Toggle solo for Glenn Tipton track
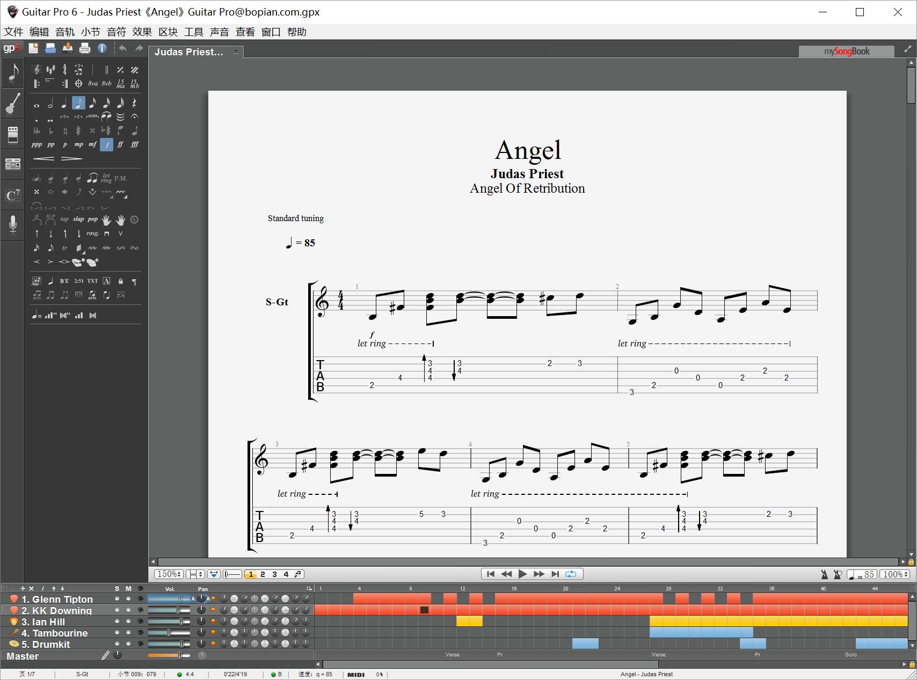The height and width of the screenshot is (680, 917). [117, 599]
